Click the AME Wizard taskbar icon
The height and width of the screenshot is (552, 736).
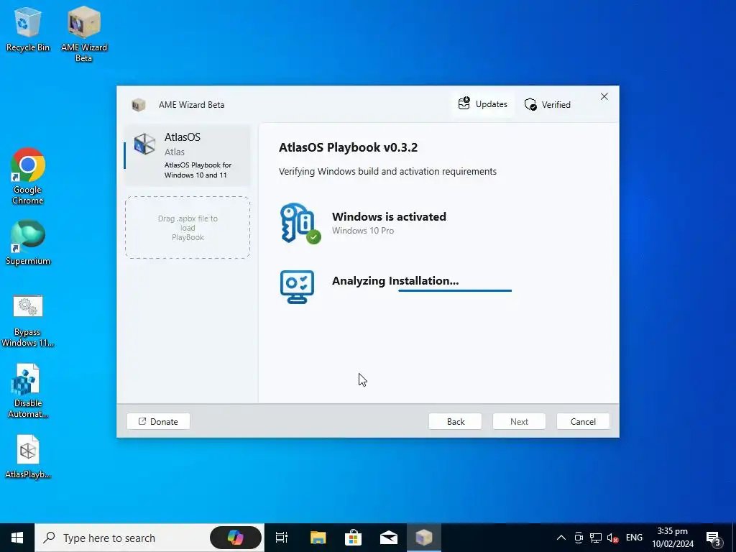pyautogui.click(x=424, y=538)
